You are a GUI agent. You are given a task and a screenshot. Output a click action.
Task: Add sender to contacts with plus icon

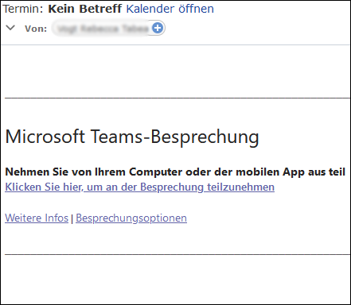pos(158,28)
